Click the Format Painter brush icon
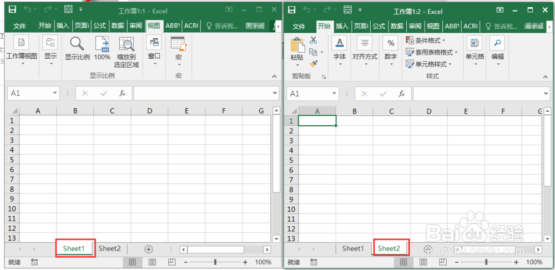 (313, 64)
